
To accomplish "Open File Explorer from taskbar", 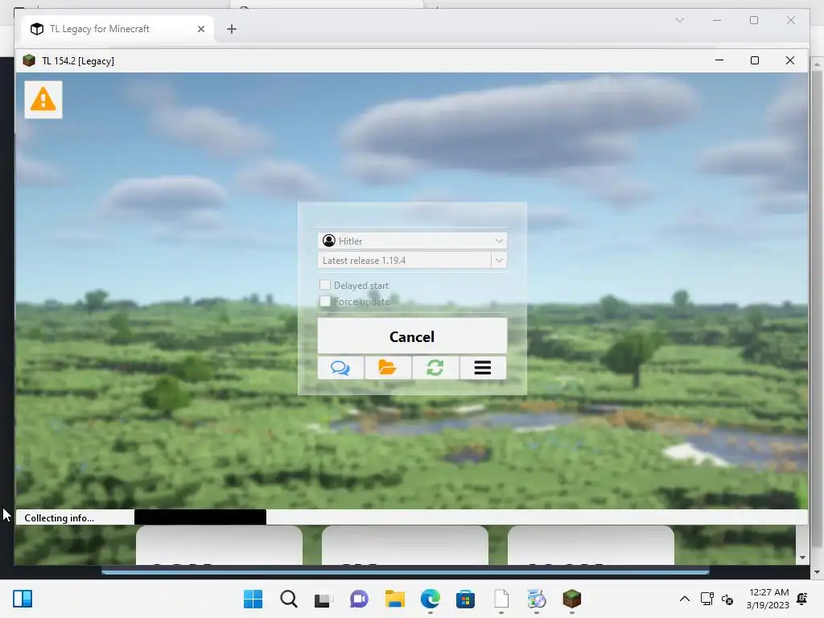I will (394, 599).
